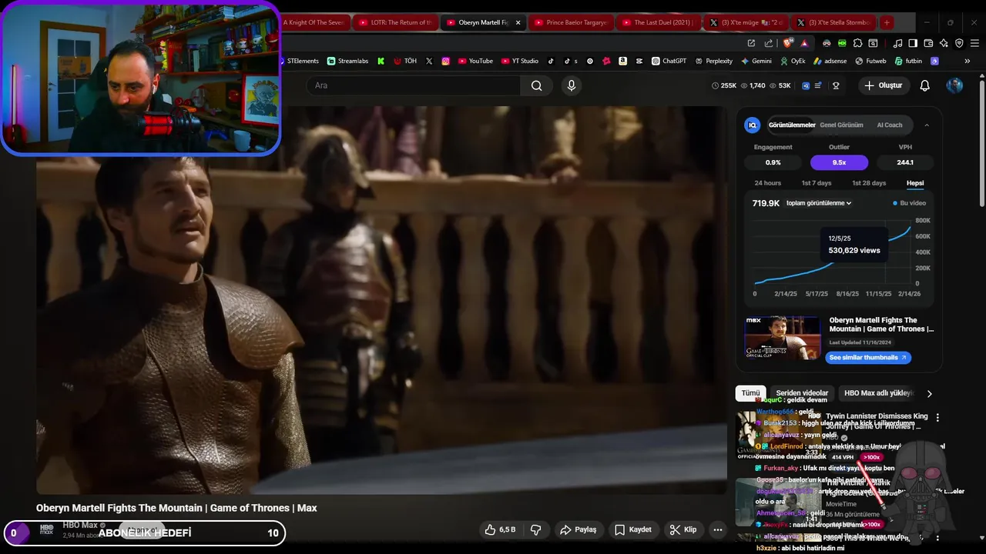Image resolution: width=986 pixels, height=554 pixels.
Task: Click the VPH 244.1 value
Action: click(x=905, y=162)
